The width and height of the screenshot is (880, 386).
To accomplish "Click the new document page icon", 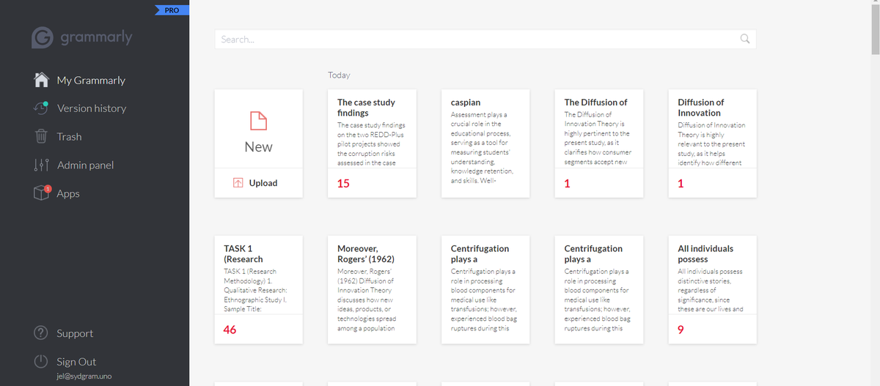I will coord(258,120).
